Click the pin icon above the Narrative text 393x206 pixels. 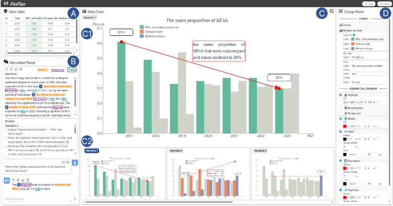coord(7,69)
